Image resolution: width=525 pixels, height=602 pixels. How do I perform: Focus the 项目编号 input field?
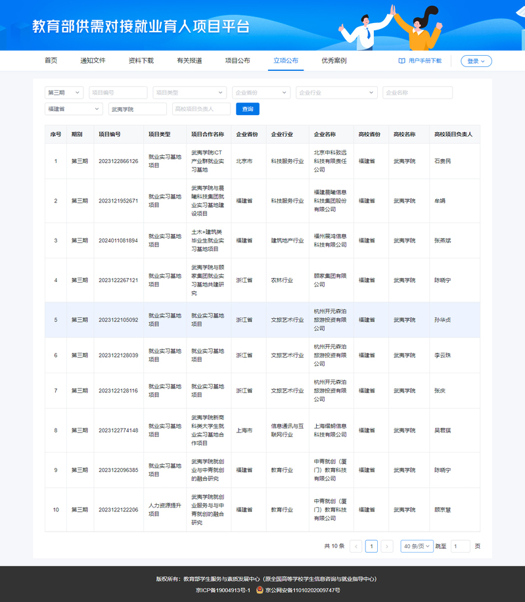coord(118,93)
